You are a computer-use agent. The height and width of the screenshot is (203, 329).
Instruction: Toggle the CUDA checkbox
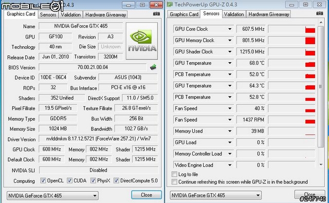70,180
